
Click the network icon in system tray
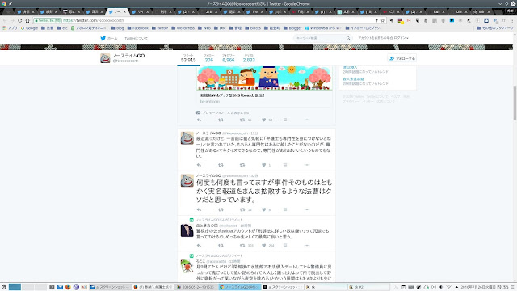449,287
